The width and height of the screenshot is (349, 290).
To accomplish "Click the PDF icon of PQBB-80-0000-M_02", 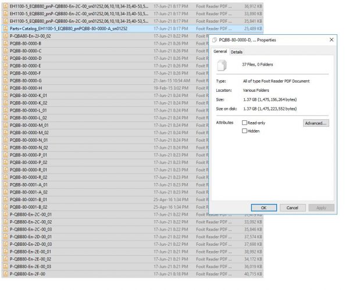I will (x=6, y=133).
